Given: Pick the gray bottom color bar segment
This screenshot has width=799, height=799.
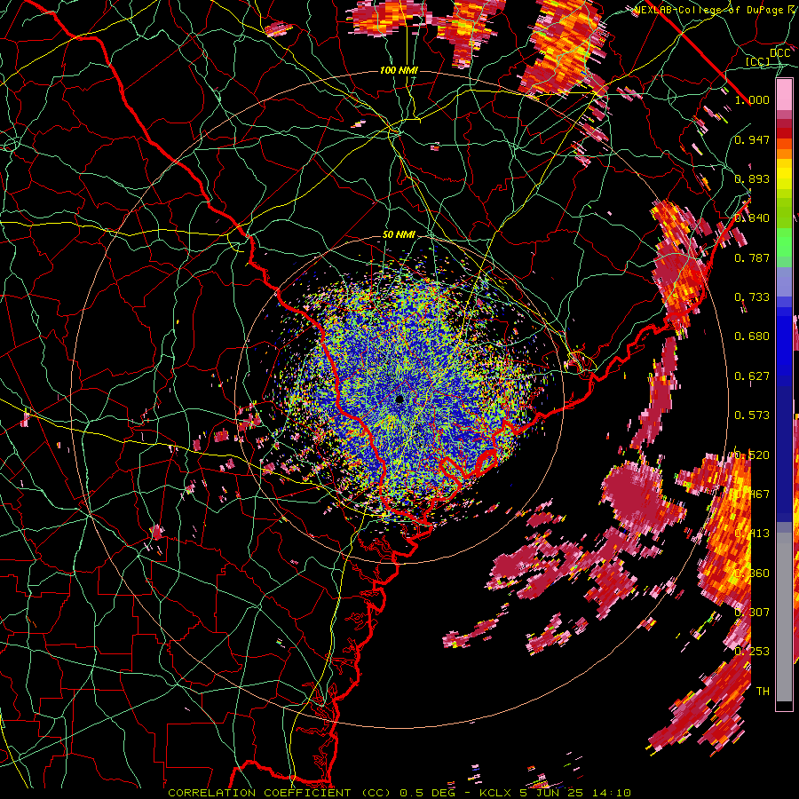Looking at the screenshot, I should click(784, 617).
